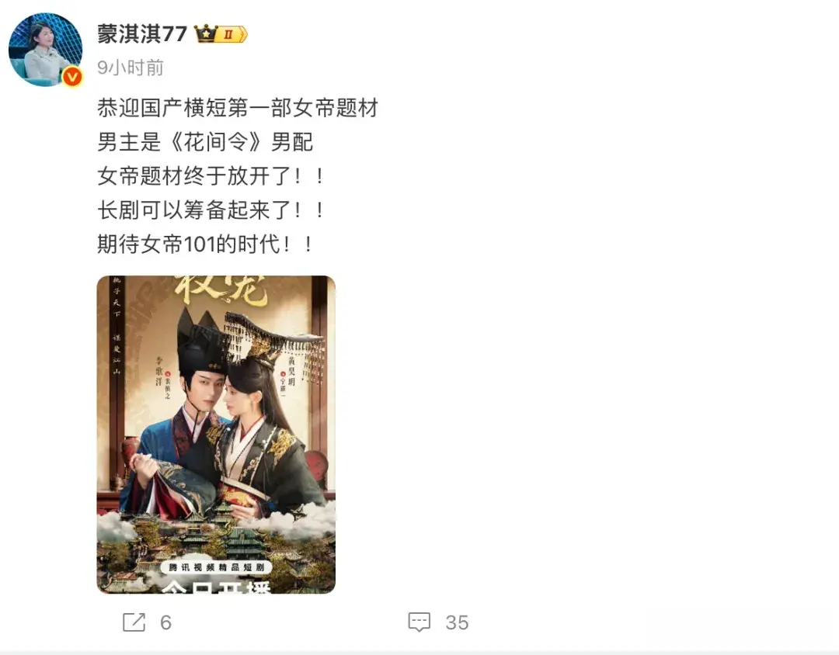Click the line 长剧可以筹备起来了
The width and height of the screenshot is (839, 655).
point(211,210)
